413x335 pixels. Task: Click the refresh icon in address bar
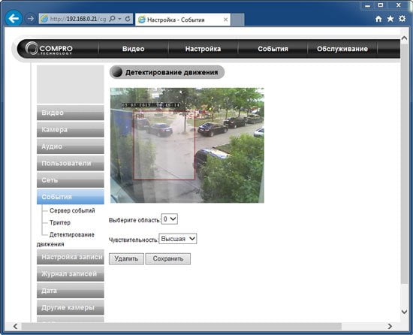128,19
